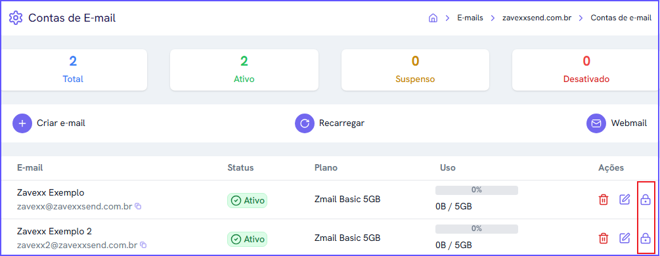Click the lock icon for Zavexx Exemplo

tap(646, 200)
